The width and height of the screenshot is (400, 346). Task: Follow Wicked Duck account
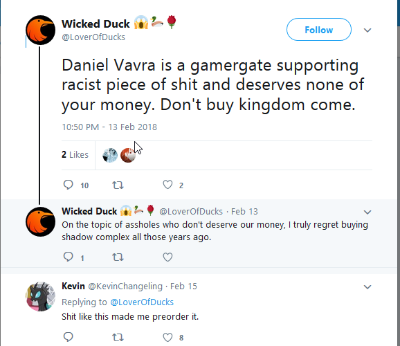319,30
